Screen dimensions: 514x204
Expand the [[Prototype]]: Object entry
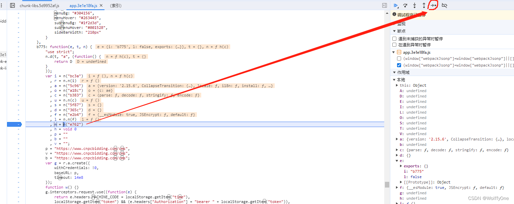(x=401, y=182)
